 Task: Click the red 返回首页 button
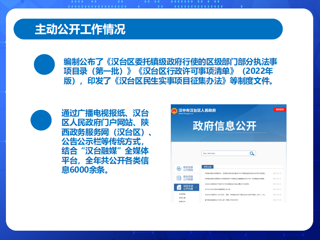[x=280, y=109]
